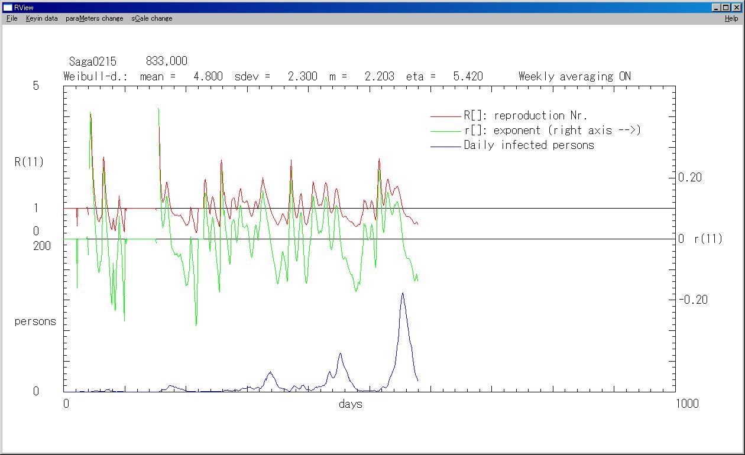Click the Saga0215 dataset name
This screenshot has height=455, width=745.
click(x=93, y=61)
